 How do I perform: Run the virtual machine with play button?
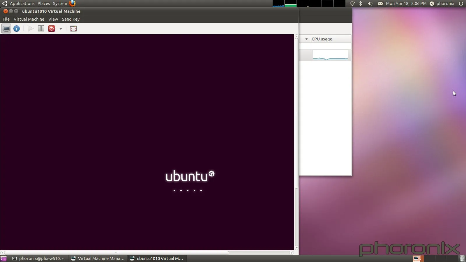(30, 29)
